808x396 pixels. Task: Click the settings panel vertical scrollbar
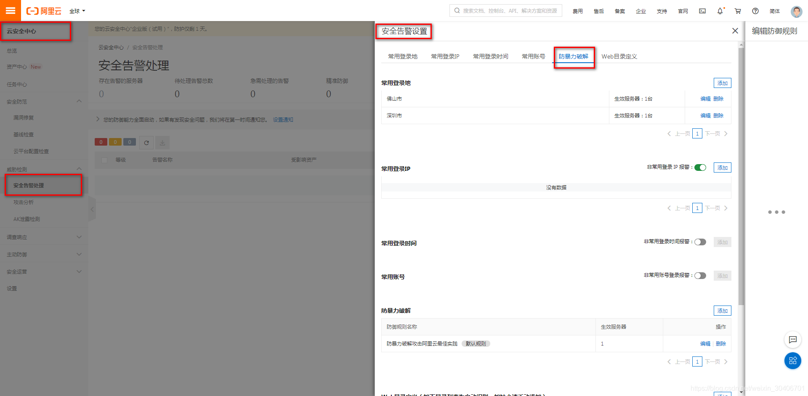pos(742,177)
